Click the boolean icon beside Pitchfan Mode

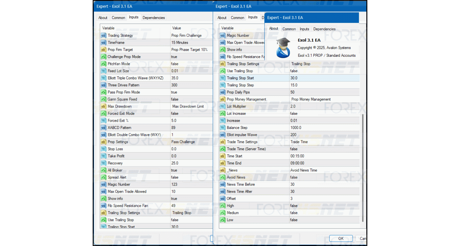coord(103,64)
